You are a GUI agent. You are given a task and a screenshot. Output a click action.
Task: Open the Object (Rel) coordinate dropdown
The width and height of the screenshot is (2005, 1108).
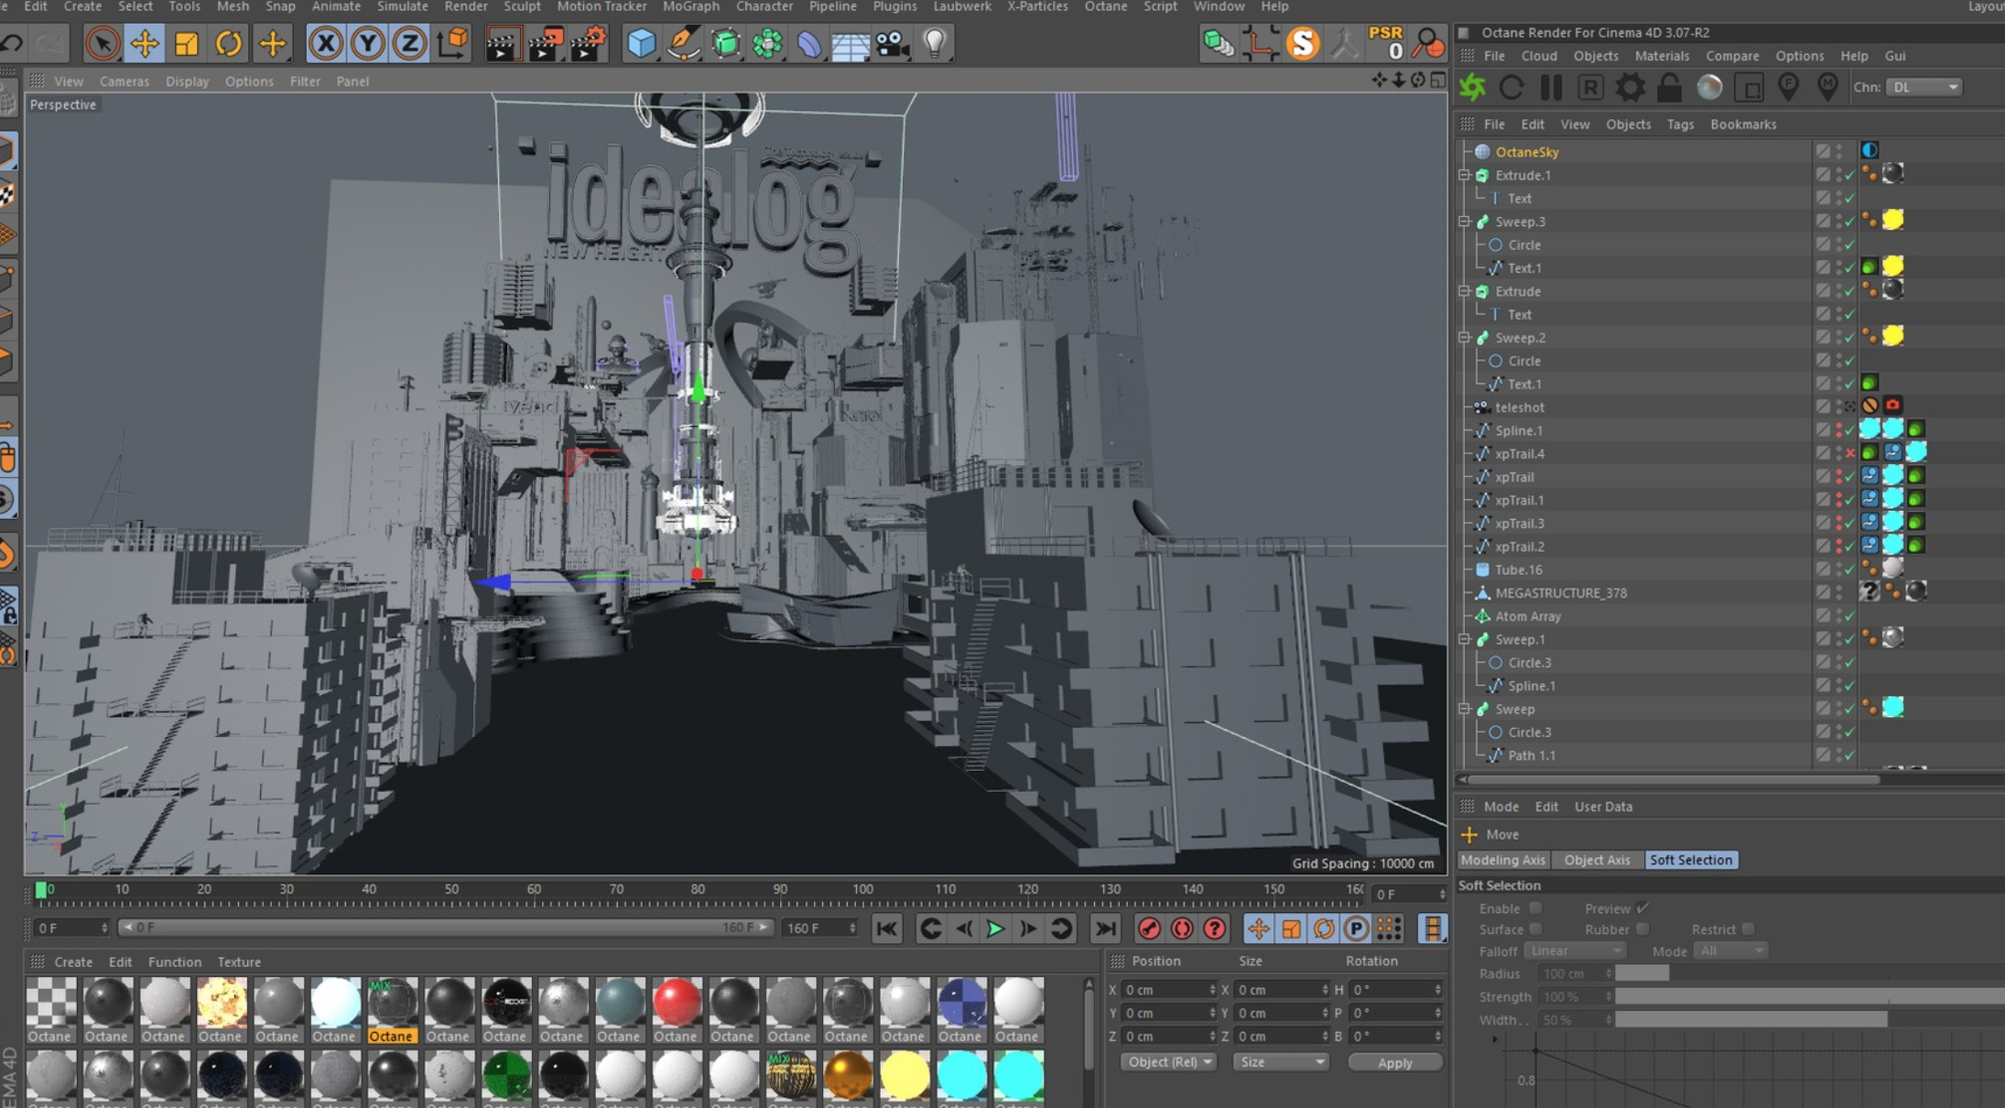click(x=1168, y=1062)
